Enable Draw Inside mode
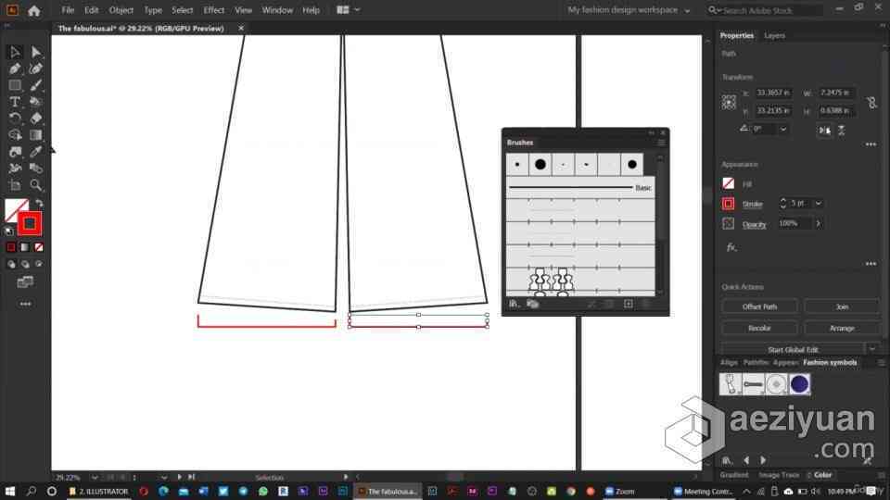The height and width of the screenshot is (500, 890). 39,264
